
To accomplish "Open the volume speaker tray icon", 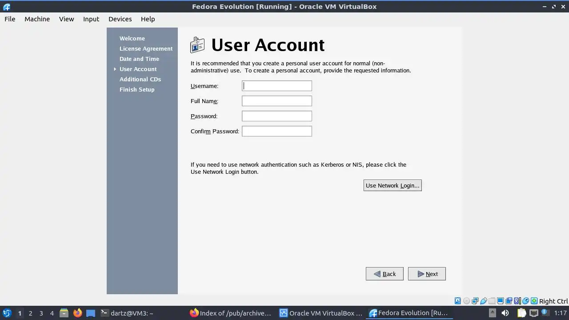I will pyautogui.click(x=505, y=313).
